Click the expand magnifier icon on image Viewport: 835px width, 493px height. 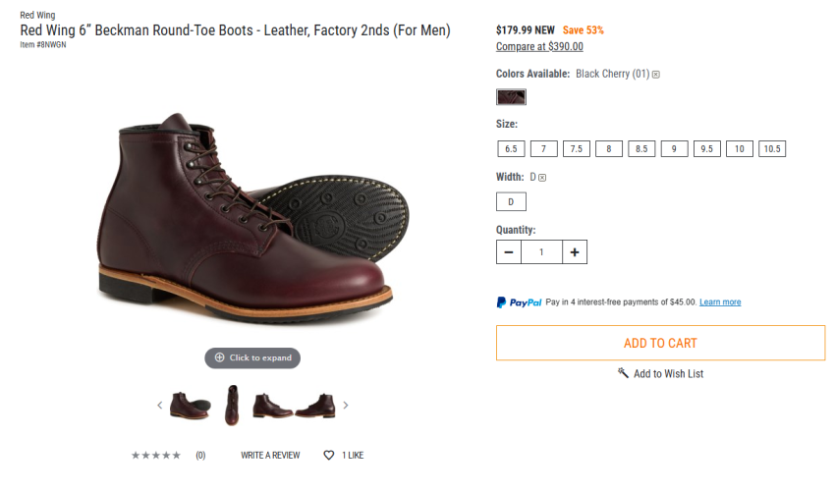coord(219,357)
